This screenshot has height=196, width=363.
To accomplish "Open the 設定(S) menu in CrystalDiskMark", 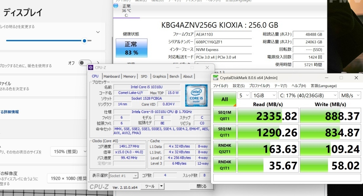I will (238, 86).
